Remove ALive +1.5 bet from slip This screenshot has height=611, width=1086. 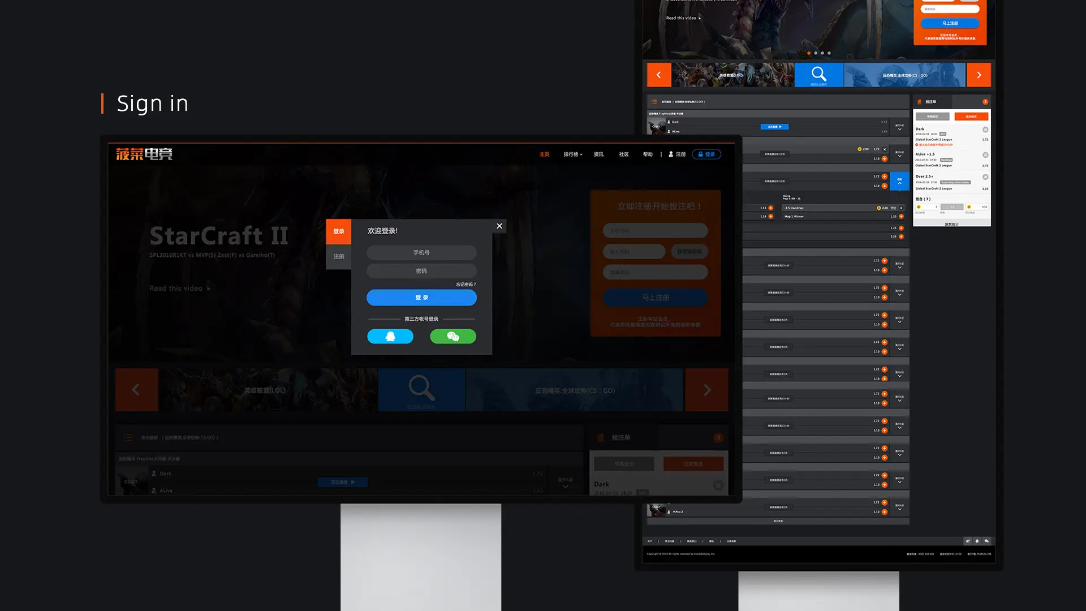point(985,155)
